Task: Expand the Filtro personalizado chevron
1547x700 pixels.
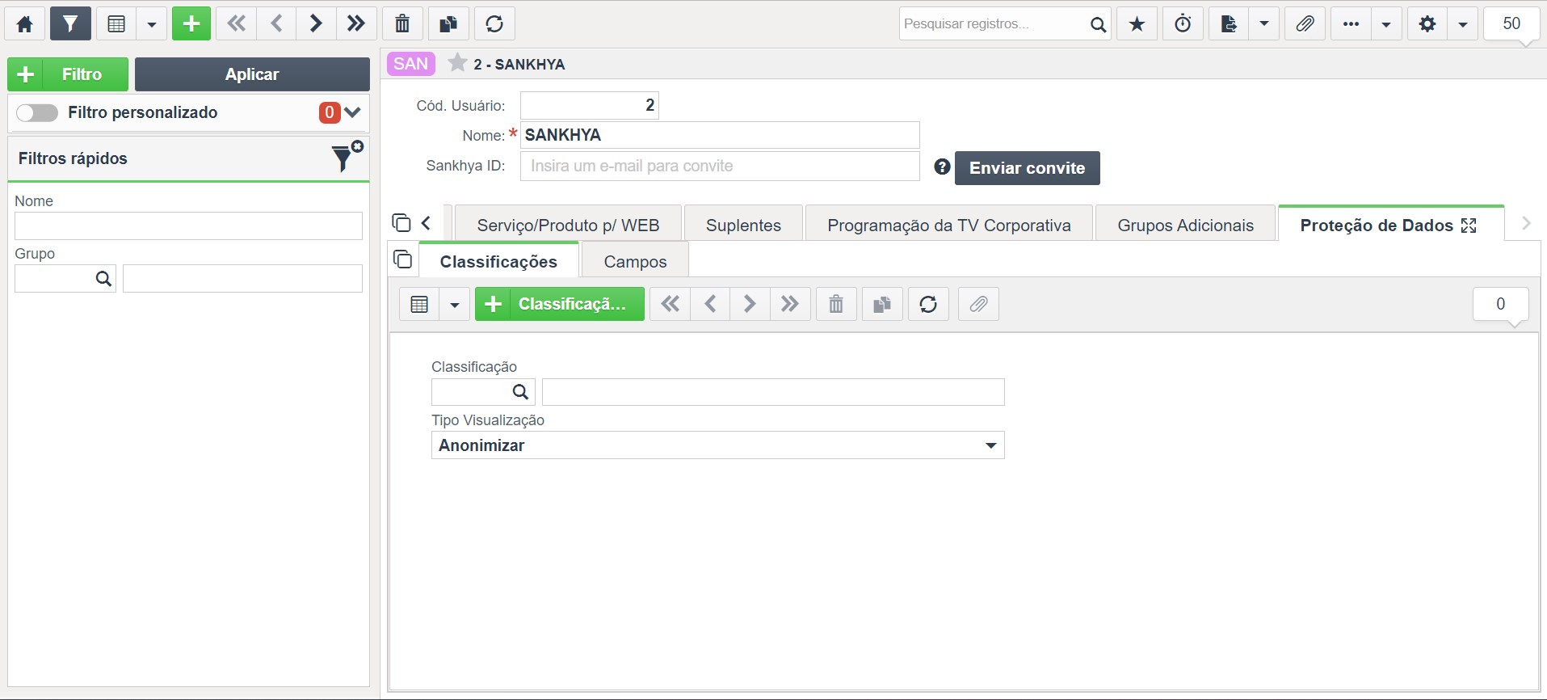Action: (x=352, y=112)
